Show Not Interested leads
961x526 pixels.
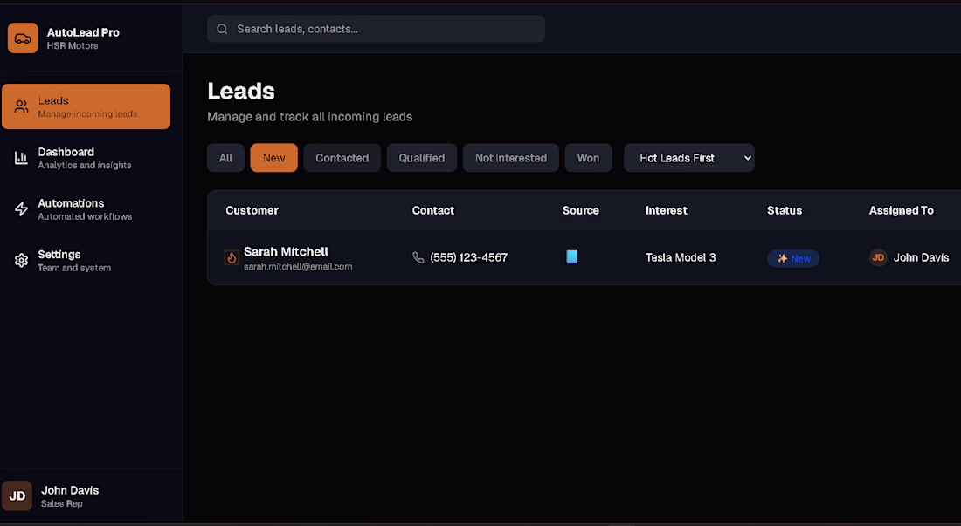coord(510,158)
